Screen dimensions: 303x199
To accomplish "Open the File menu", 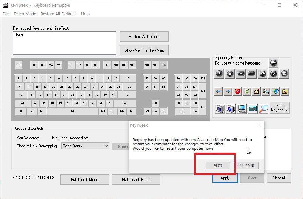I will point(6,14).
